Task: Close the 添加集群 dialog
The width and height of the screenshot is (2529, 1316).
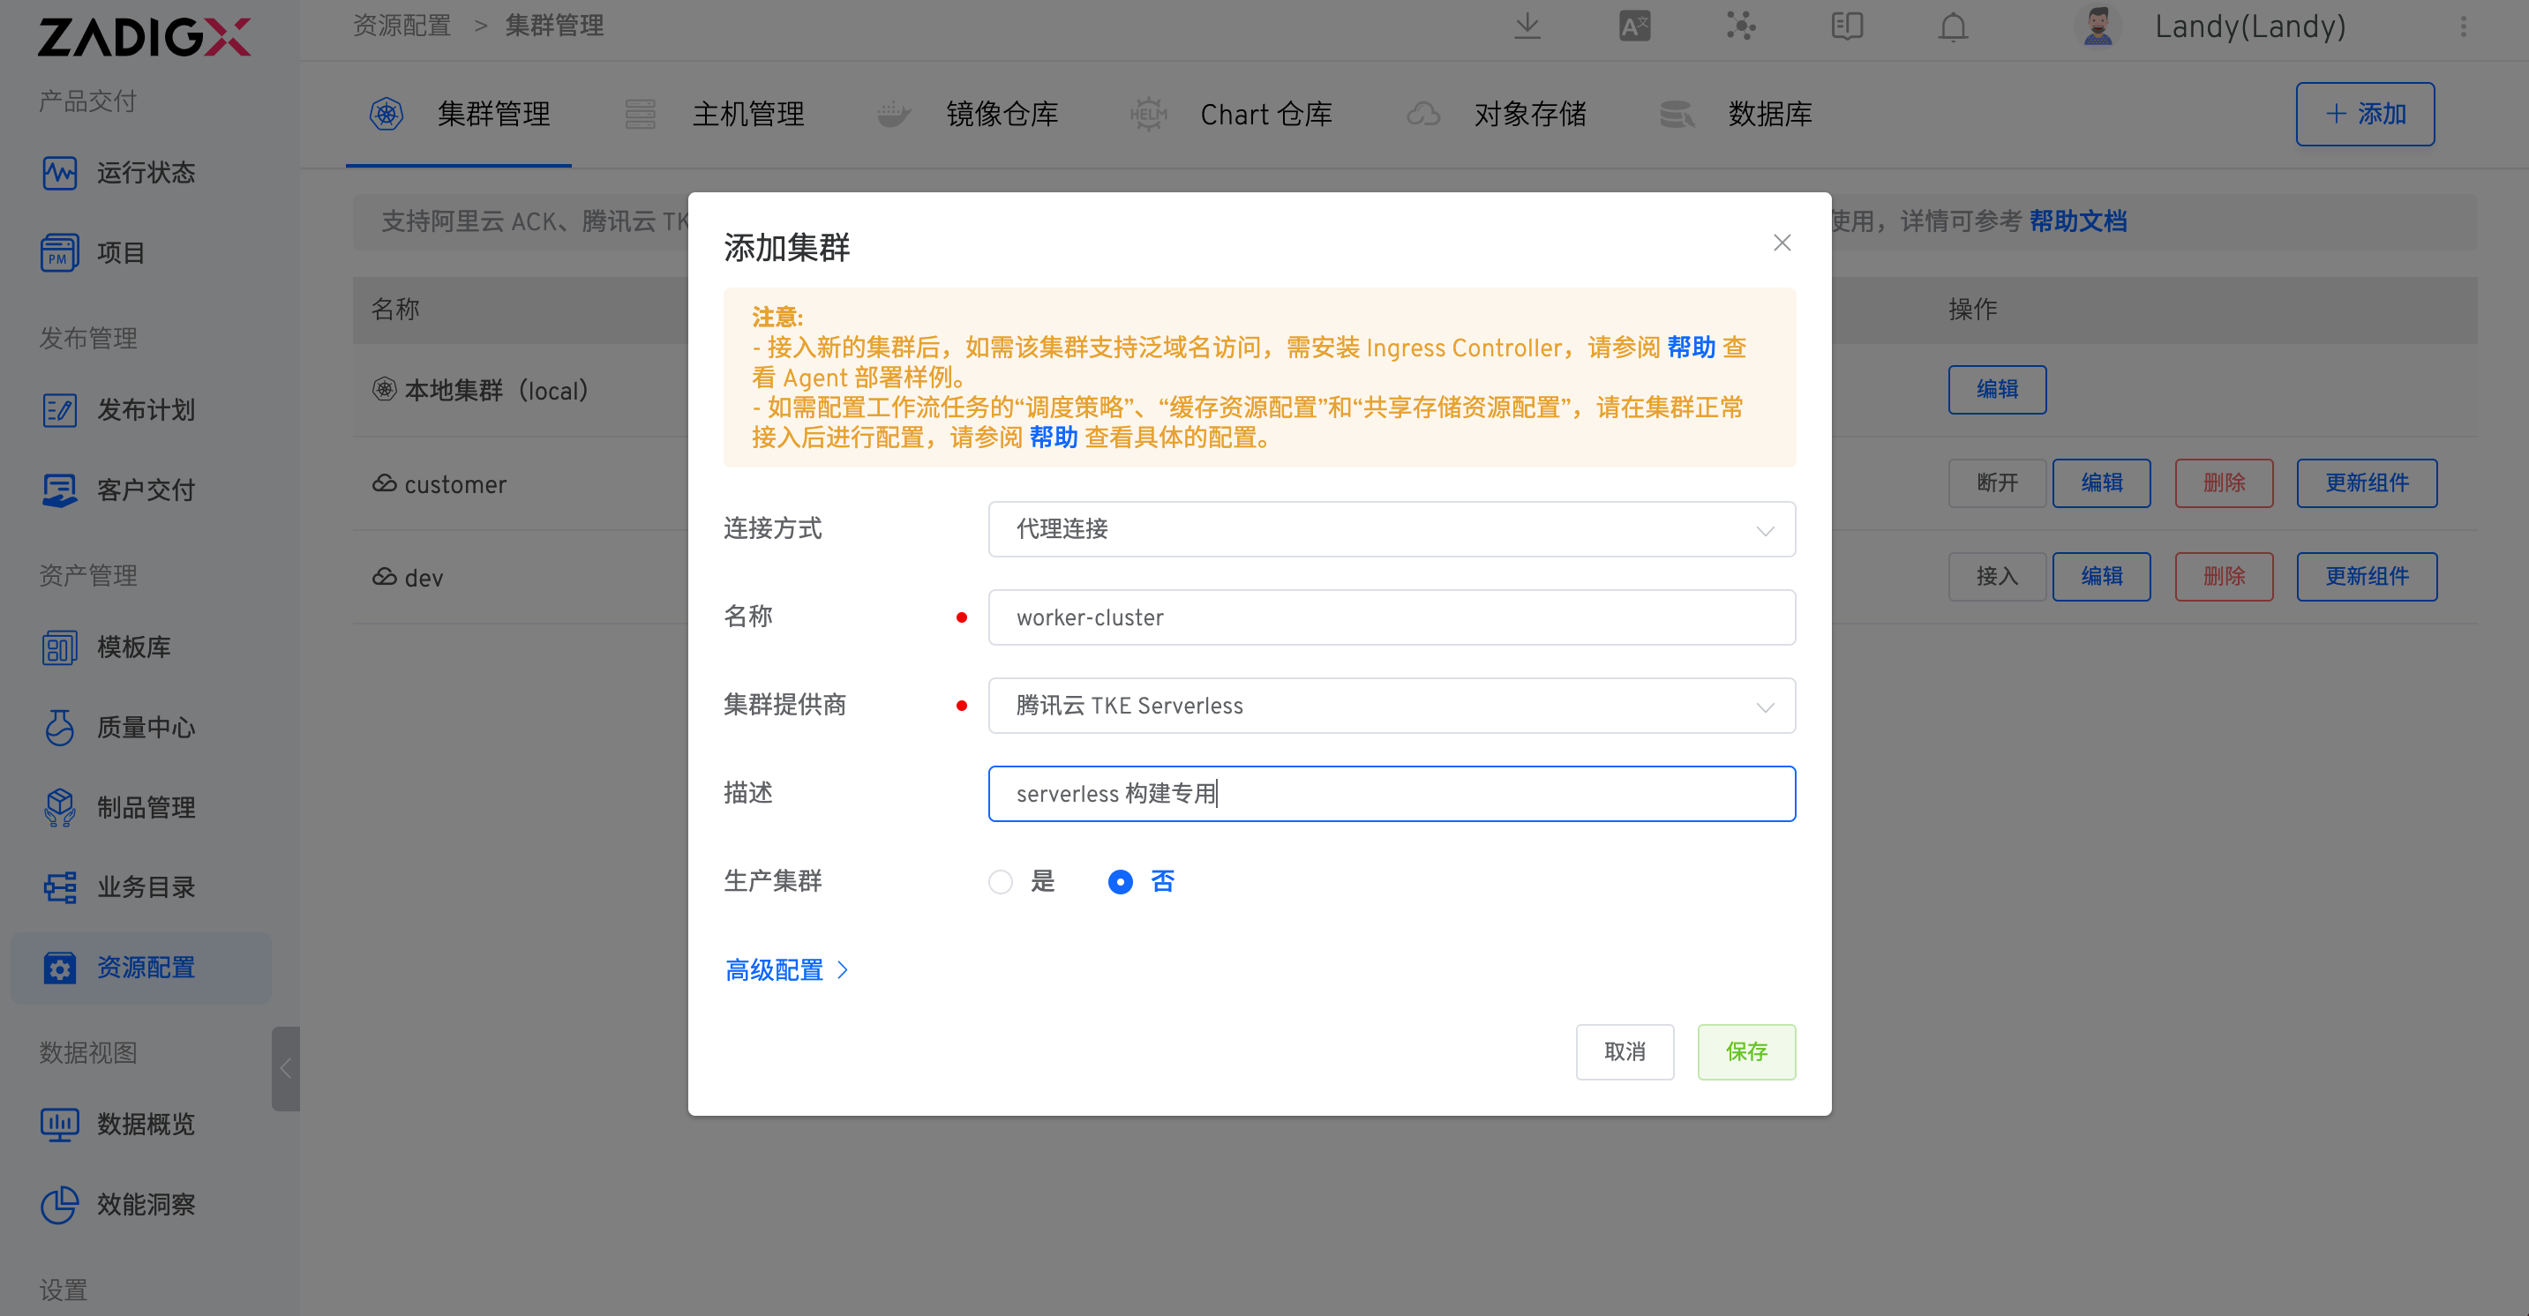Action: [1782, 243]
